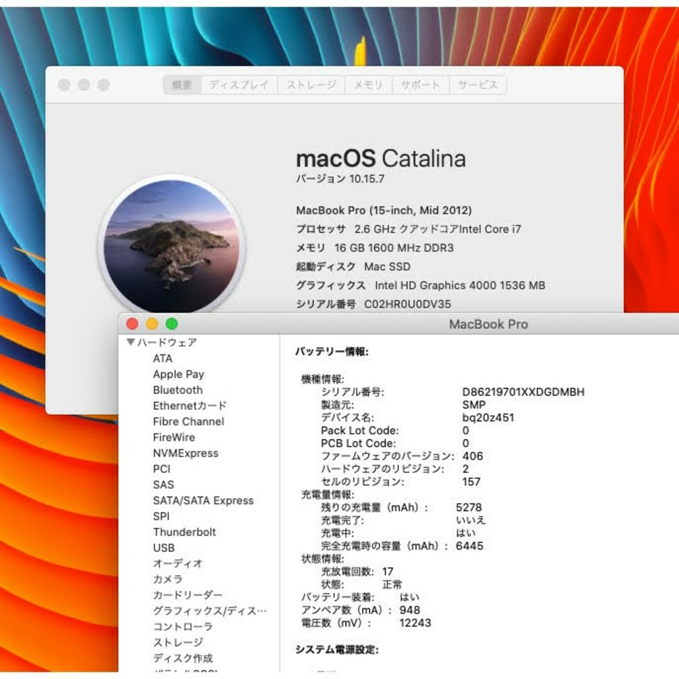Click battery serial D86219701XXDGDMBH
This screenshot has height=679, width=679.
(x=523, y=392)
